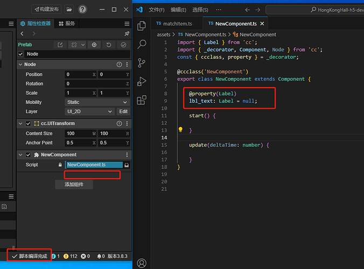Open the VS Code Explorer view
Viewport: 364px width, 269px height.
pos(142,26)
